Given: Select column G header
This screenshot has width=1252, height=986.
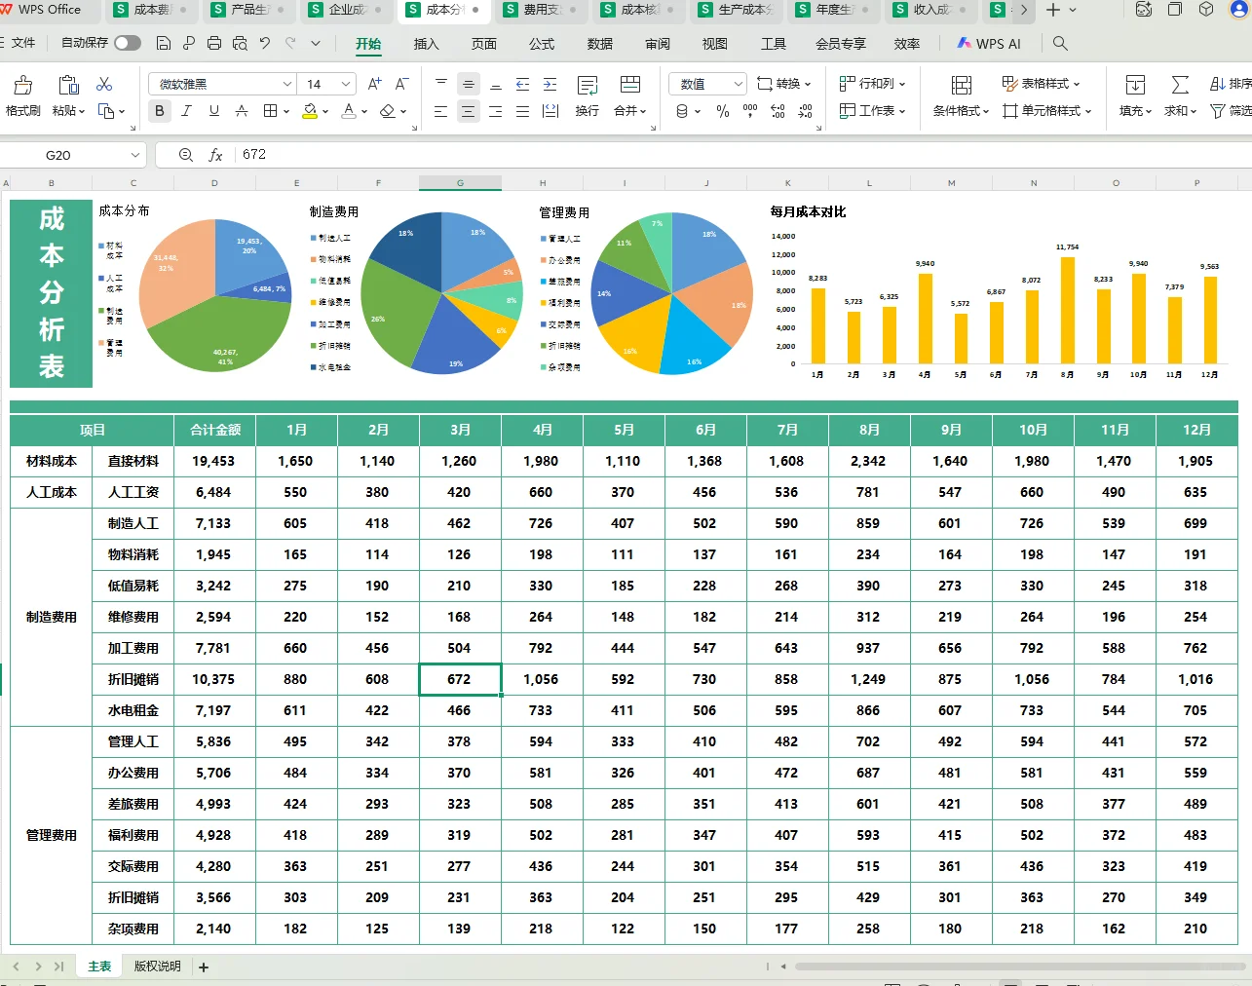Looking at the screenshot, I should click(461, 183).
